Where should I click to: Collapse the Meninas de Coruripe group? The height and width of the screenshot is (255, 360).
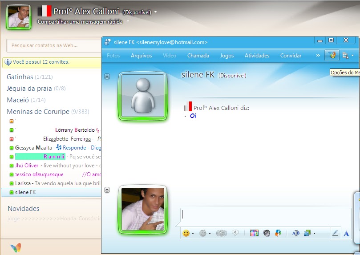48,112
